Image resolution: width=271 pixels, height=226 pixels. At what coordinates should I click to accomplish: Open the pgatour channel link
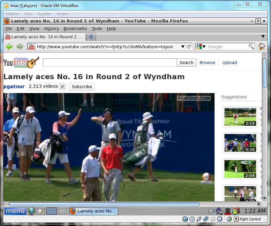(14, 86)
